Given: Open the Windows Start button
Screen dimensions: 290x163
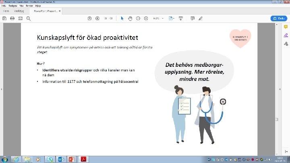Looking at the screenshot, I should pos(4,159).
